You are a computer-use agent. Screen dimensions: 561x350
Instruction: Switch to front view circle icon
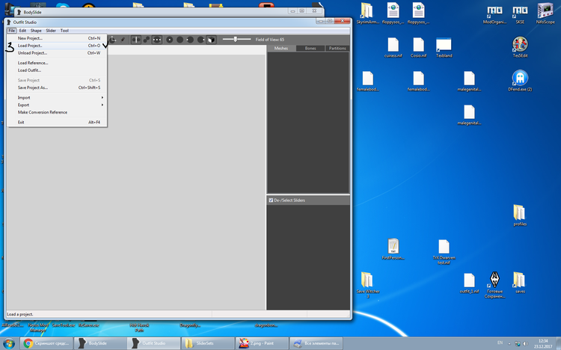pos(170,40)
